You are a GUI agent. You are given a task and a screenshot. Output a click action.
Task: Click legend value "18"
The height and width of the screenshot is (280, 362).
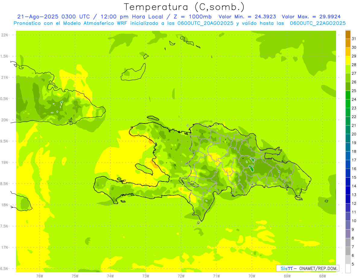pos(354,151)
